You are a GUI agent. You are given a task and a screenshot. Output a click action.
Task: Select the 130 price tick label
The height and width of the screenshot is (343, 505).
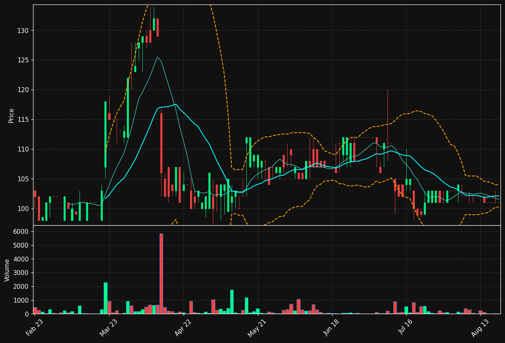tap(23, 31)
